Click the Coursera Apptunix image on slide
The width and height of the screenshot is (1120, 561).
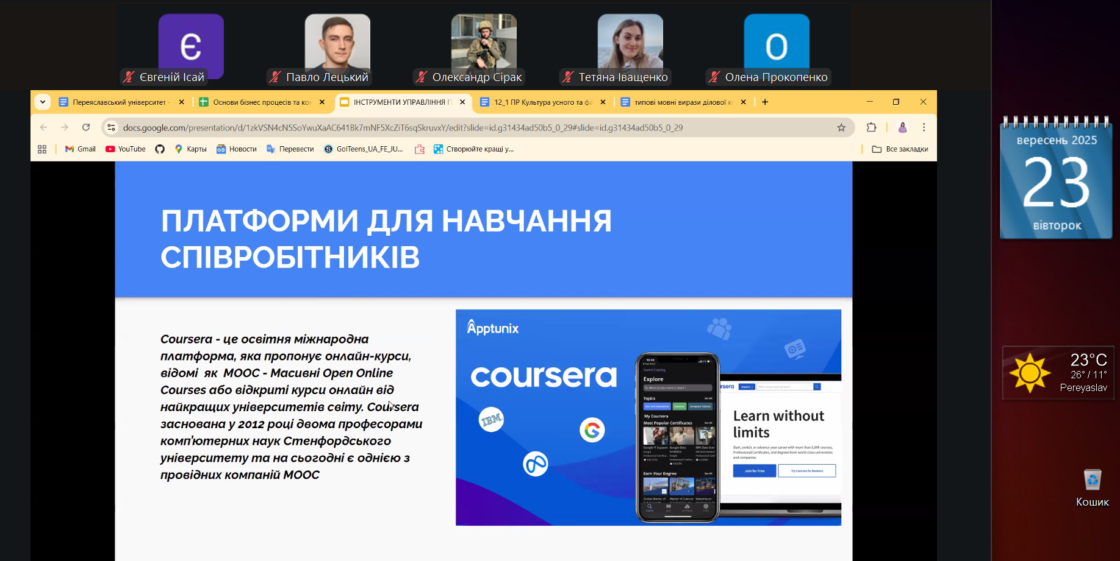pos(648,417)
